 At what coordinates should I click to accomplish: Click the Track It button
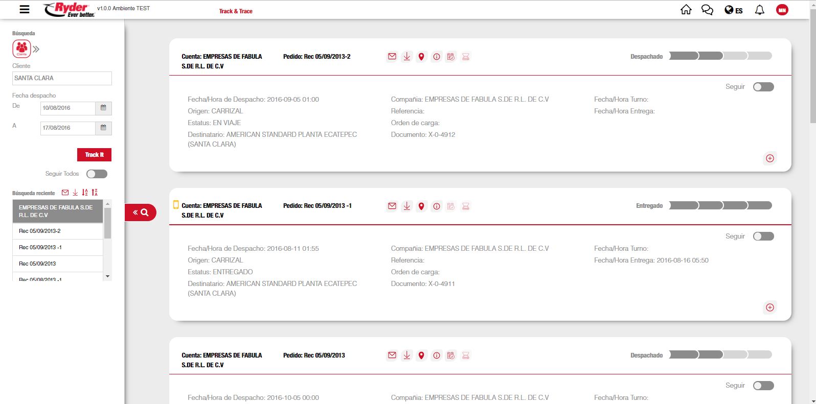click(x=94, y=155)
